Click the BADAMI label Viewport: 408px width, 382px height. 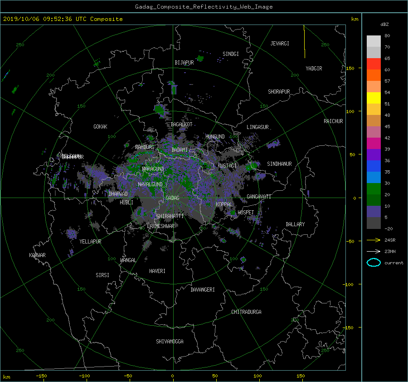[180, 150]
